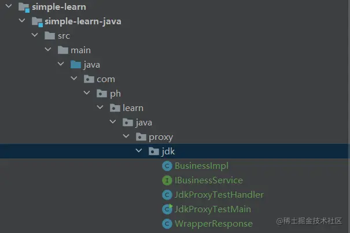Select the highlighted jdk package label
This screenshot has height=233, width=350.
click(168, 151)
